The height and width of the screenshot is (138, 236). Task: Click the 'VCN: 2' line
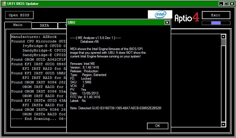[77, 86]
